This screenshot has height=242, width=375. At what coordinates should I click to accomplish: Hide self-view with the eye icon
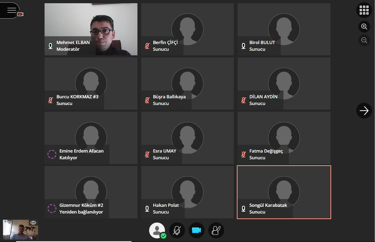tap(33, 223)
